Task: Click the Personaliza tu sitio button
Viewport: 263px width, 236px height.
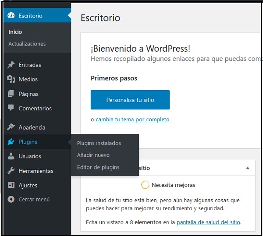Action: click(130, 100)
